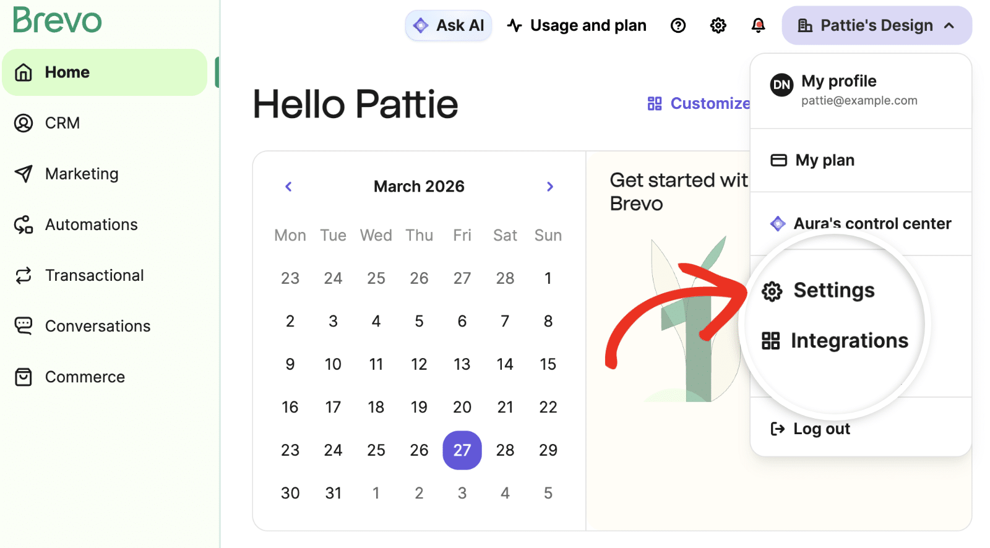
Task: Go to previous month in calendar
Action: coord(288,187)
